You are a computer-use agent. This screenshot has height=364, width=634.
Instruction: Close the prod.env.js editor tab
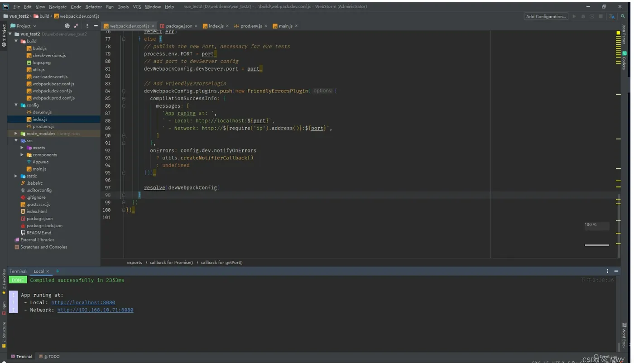266,26
